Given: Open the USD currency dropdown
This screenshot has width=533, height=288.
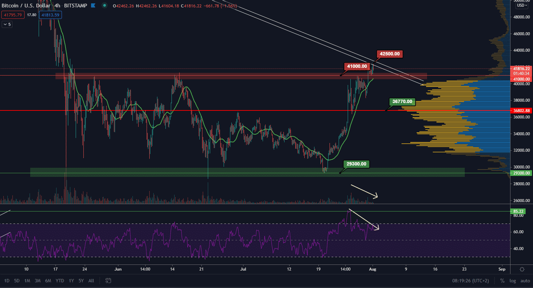Looking at the screenshot, I should 522,5.
